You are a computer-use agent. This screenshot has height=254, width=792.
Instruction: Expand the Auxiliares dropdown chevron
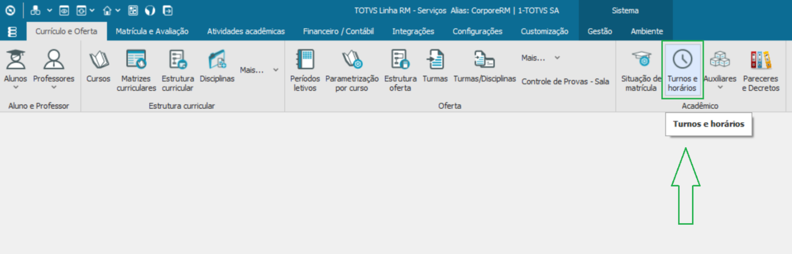coord(720,88)
